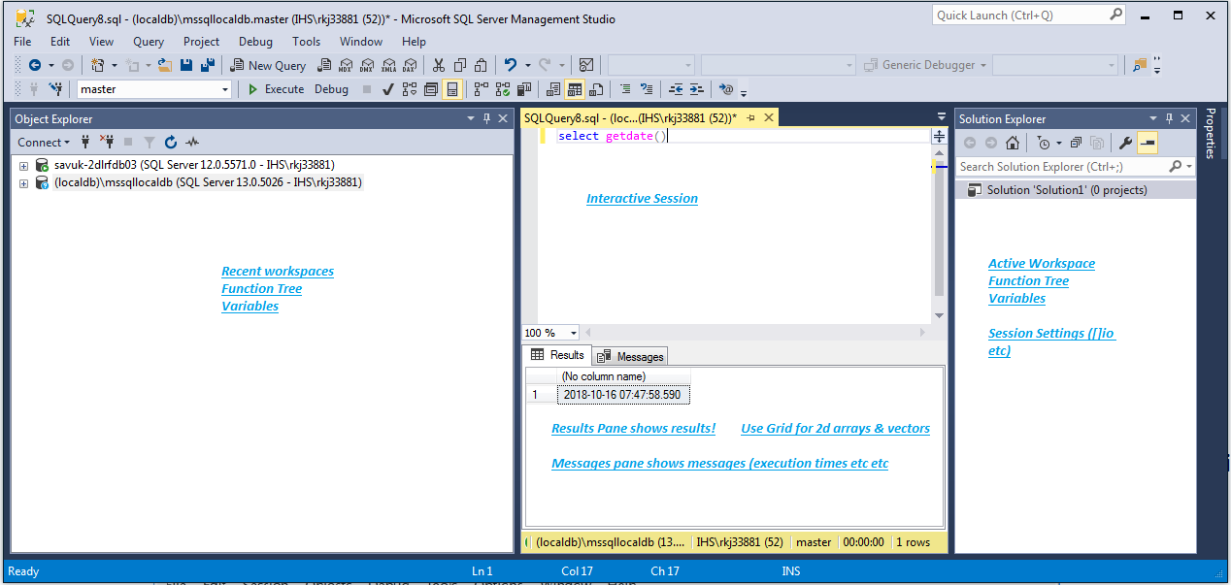Click the Open File folder icon
The image size is (1231, 585).
click(165, 65)
